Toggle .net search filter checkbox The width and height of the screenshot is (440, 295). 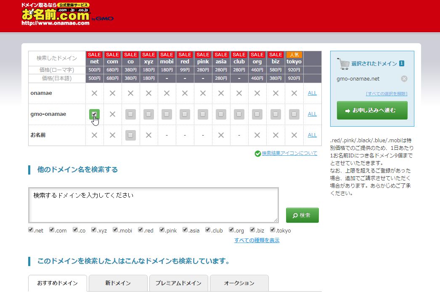click(31, 230)
